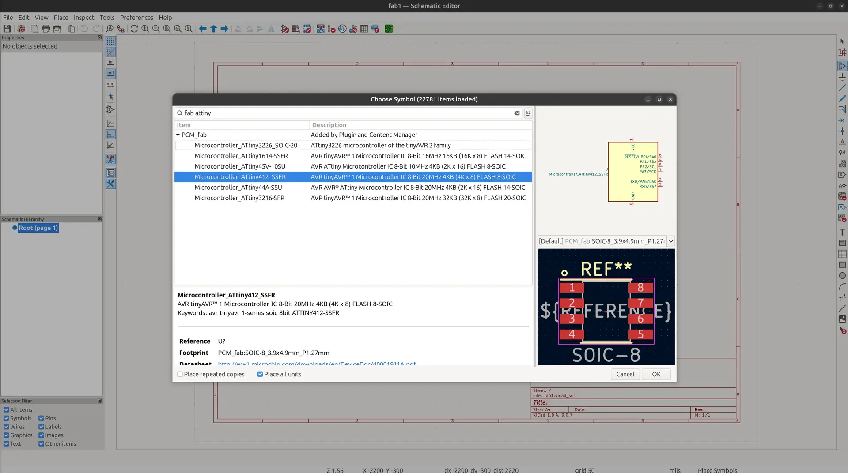Open the Symbol Library Browser icon

click(x=296, y=29)
